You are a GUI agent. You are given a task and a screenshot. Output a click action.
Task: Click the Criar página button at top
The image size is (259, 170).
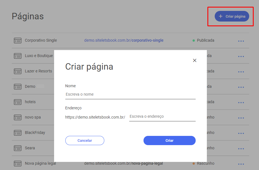tap(232, 16)
